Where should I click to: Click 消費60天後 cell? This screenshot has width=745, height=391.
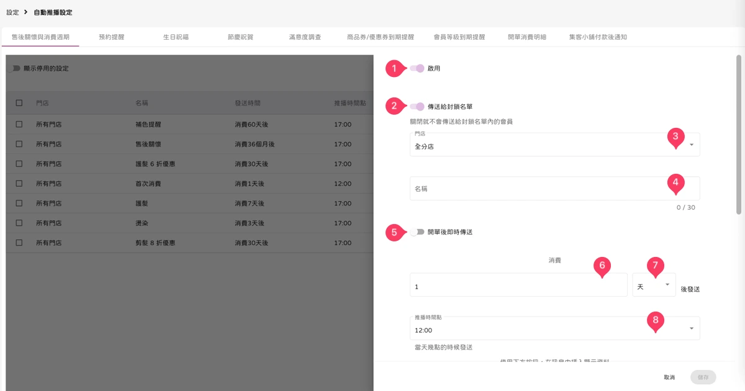pyautogui.click(x=251, y=124)
